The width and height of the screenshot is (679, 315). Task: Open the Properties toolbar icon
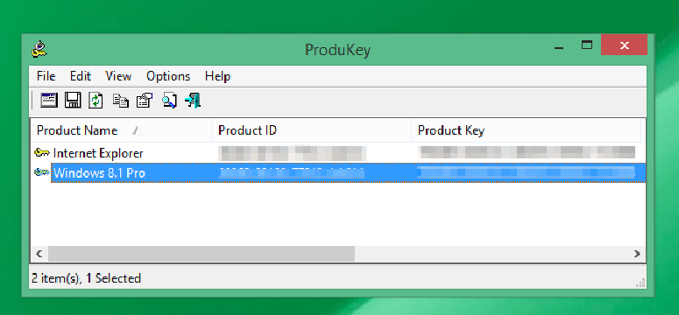[x=145, y=101]
